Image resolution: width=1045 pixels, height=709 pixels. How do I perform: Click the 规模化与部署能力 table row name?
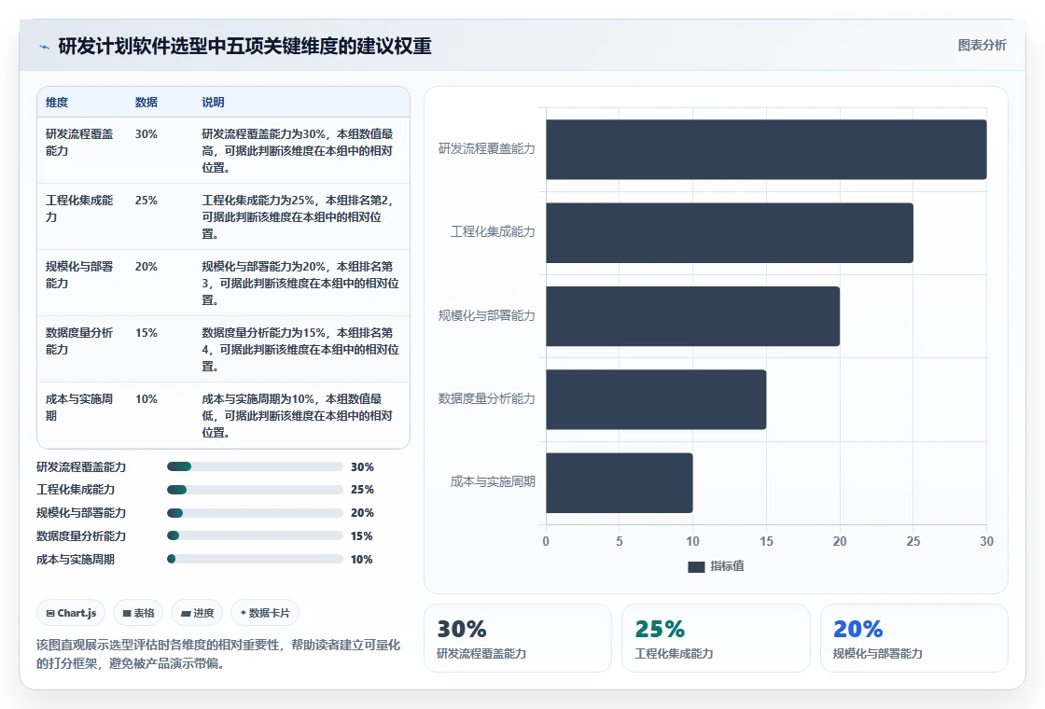(x=79, y=274)
